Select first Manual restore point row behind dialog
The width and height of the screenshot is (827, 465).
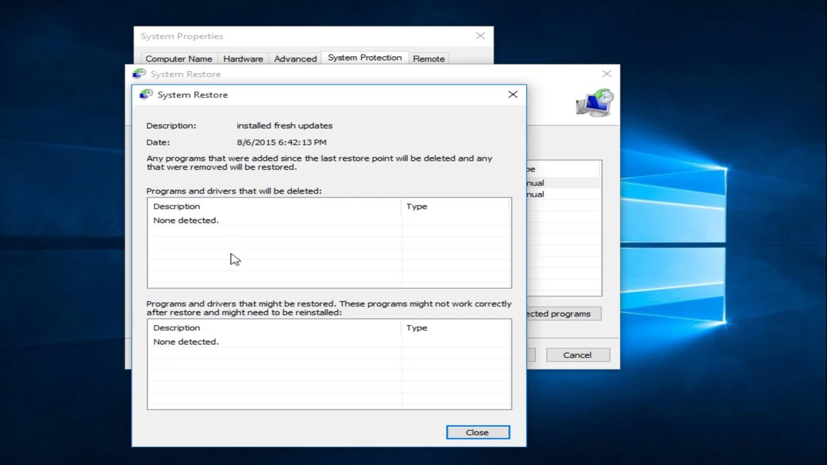(563, 183)
